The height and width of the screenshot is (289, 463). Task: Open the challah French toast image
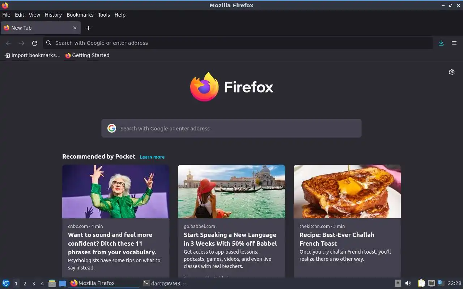point(347,191)
